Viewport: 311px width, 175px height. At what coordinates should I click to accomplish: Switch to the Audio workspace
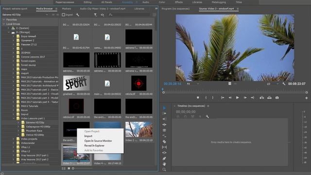pyautogui.click(x=146, y=2)
